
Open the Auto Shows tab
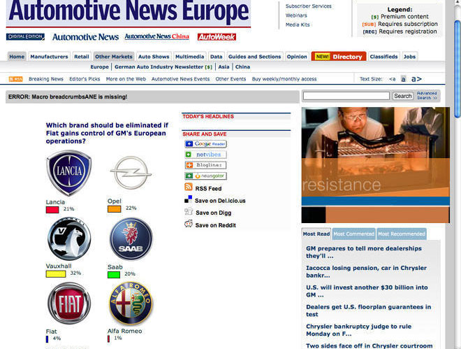coord(154,57)
